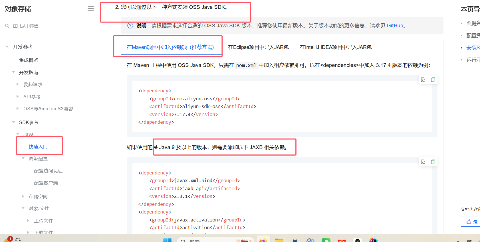Expand the 发起请求 tree node
Viewport: 480px width, 242px height.
click(18, 84)
